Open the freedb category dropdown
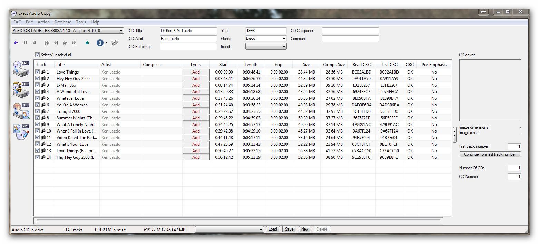Screen dimensions: 539x244 (x=266, y=47)
